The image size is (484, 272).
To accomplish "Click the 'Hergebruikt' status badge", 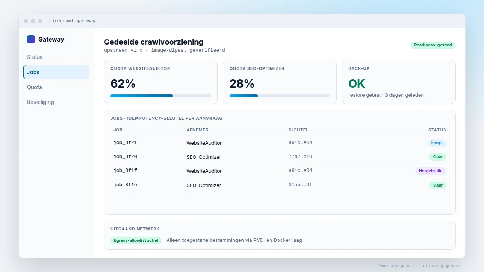I will click(431, 171).
